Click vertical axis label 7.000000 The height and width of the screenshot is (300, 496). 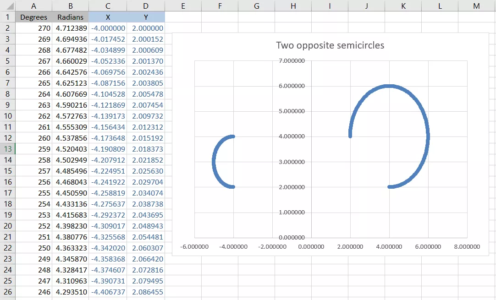(x=292, y=61)
